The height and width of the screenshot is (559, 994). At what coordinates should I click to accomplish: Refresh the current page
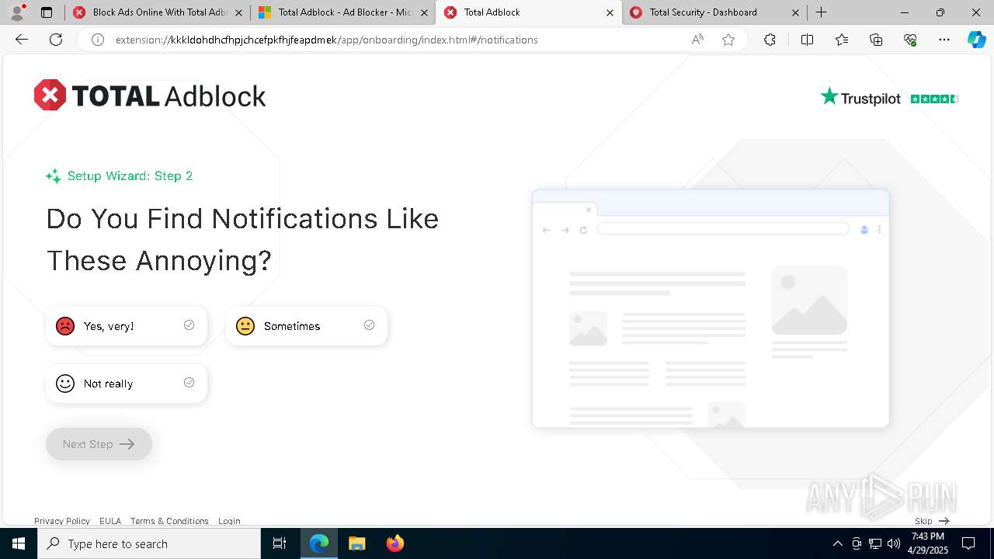coord(56,40)
